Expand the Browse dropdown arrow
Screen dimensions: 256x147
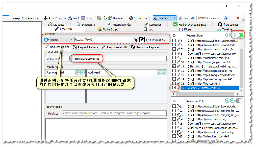tap(127, 18)
